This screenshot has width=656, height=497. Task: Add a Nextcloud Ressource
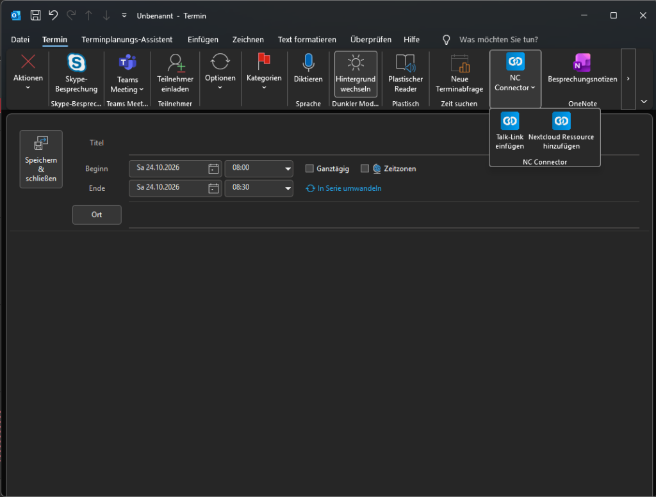tap(561, 131)
